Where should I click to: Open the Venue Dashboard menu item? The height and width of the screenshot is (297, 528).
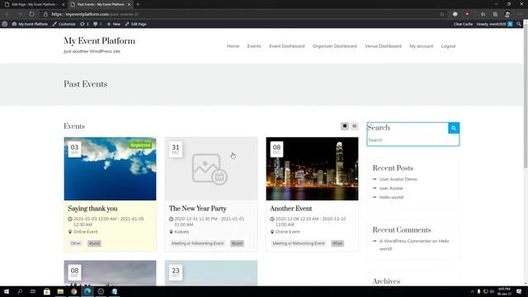pos(383,46)
